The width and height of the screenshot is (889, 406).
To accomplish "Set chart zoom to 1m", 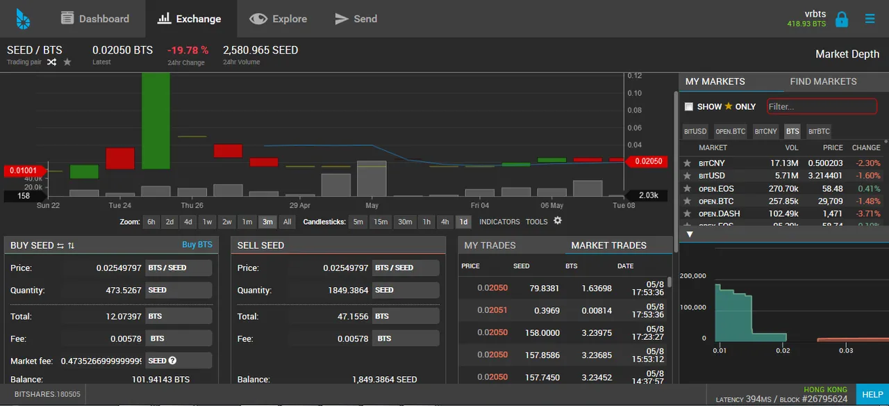I will pos(247,222).
